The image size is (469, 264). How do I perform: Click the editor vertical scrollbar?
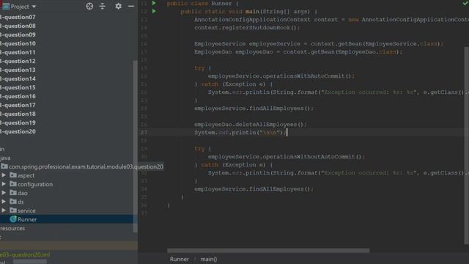coord(467,145)
